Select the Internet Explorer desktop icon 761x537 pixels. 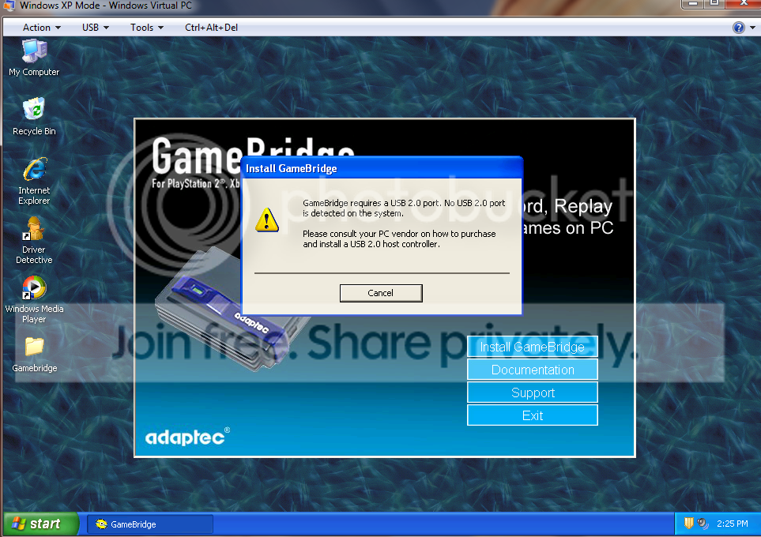tap(34, 181)
